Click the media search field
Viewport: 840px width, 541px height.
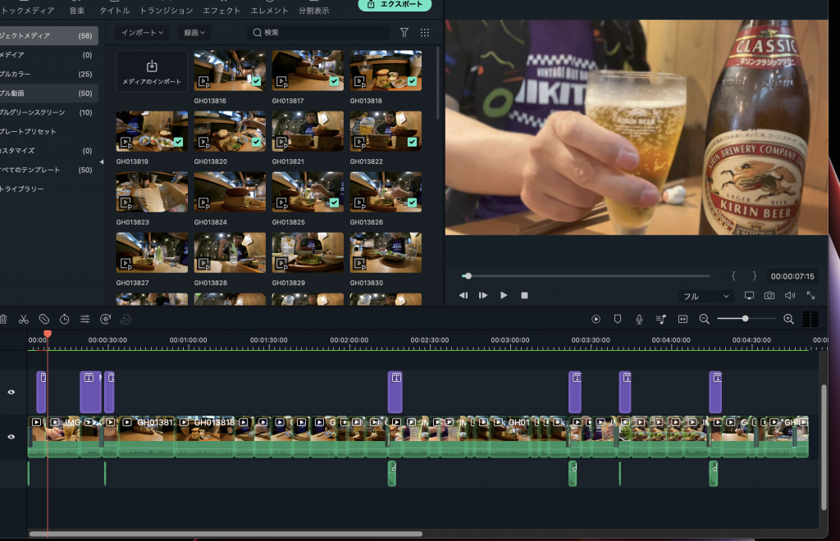pos(319,33)
